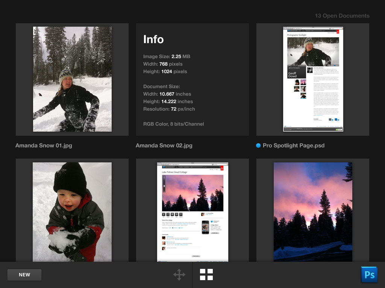Open the Pro Spotlight Page.psd thumbnail
This screenshot has height=288, width=385.
(x=313, y=79)
